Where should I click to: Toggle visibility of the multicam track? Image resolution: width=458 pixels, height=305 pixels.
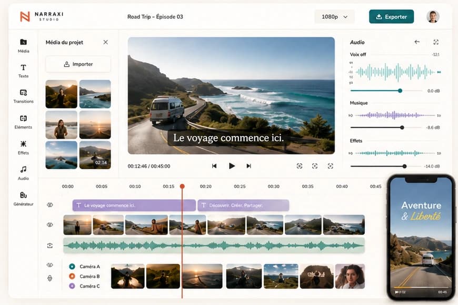[x=50, y=265]
